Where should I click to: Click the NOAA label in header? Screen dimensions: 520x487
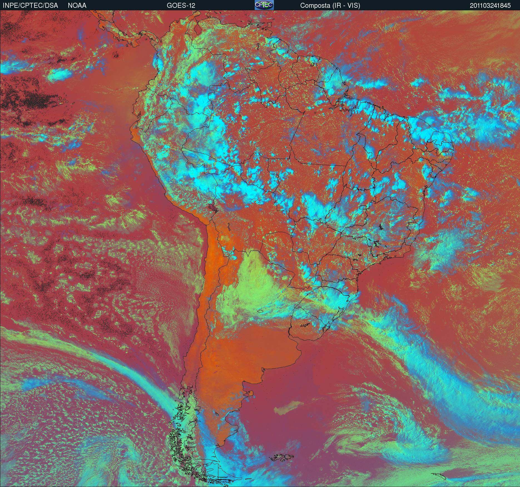[77, 6]
